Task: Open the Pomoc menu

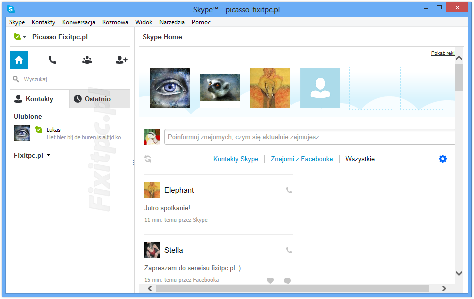Action: [x=201, y=22]
